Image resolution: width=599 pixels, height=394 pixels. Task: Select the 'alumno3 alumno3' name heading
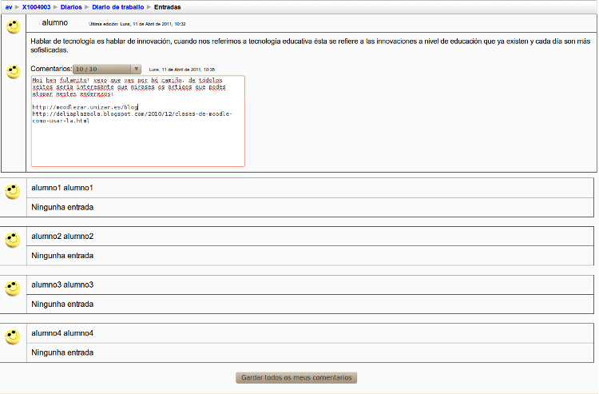click(x=62, y=285)
